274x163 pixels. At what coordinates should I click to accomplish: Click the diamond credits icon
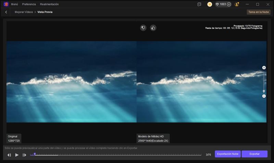click(x=217, y=4)
